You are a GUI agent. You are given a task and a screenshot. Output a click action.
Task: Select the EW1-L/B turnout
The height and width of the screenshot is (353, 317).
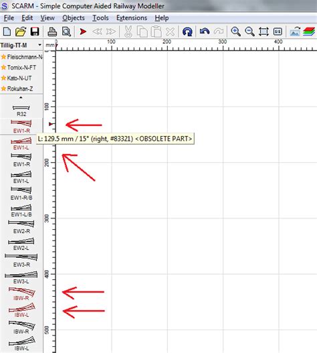click(x=21, y=210)
